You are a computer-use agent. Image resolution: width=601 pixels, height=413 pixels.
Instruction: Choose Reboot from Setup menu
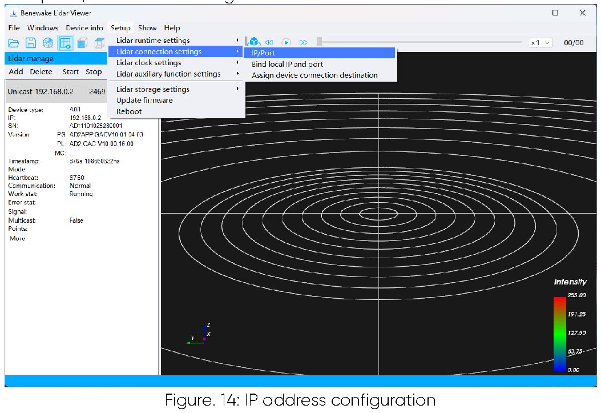[177, 111]
